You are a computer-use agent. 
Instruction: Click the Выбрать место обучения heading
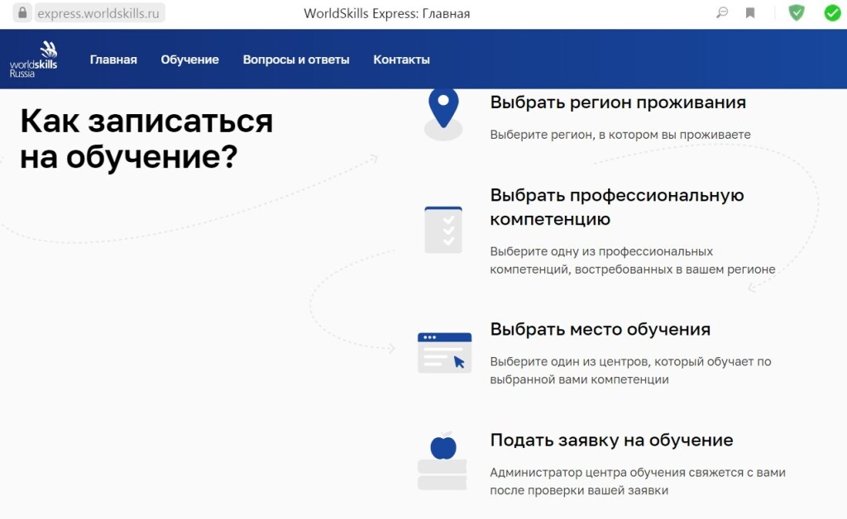[600, 329]
